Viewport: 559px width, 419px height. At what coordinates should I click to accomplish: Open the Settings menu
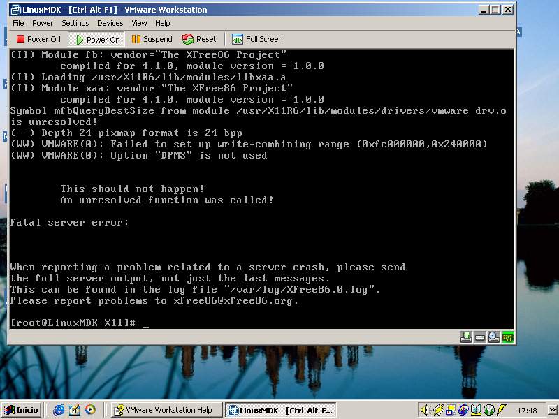pyautogui.click(x=75, y=23)
